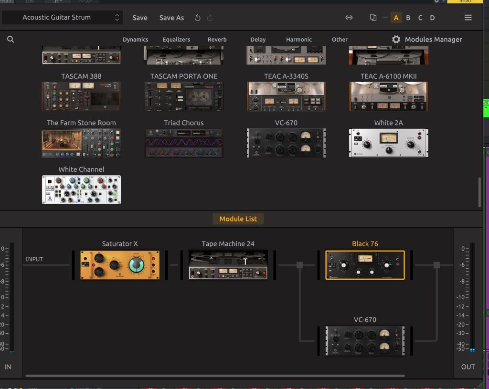Switch to snapshot D
The image size is (489, 389).
coord(432,18)
